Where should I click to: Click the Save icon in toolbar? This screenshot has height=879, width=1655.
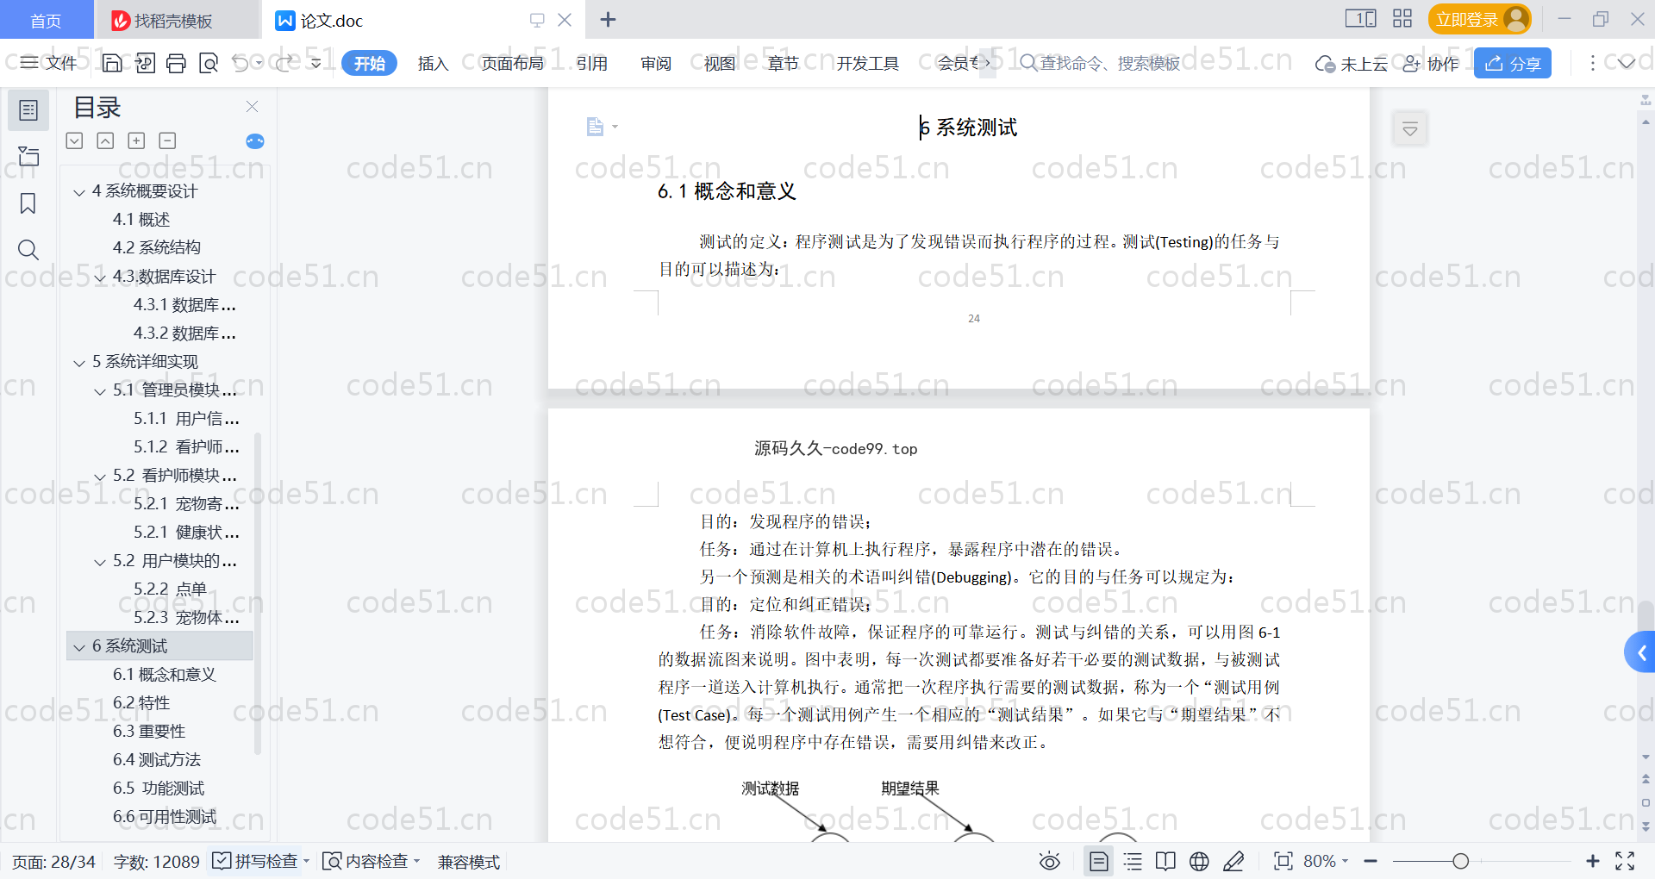[112, 63]
